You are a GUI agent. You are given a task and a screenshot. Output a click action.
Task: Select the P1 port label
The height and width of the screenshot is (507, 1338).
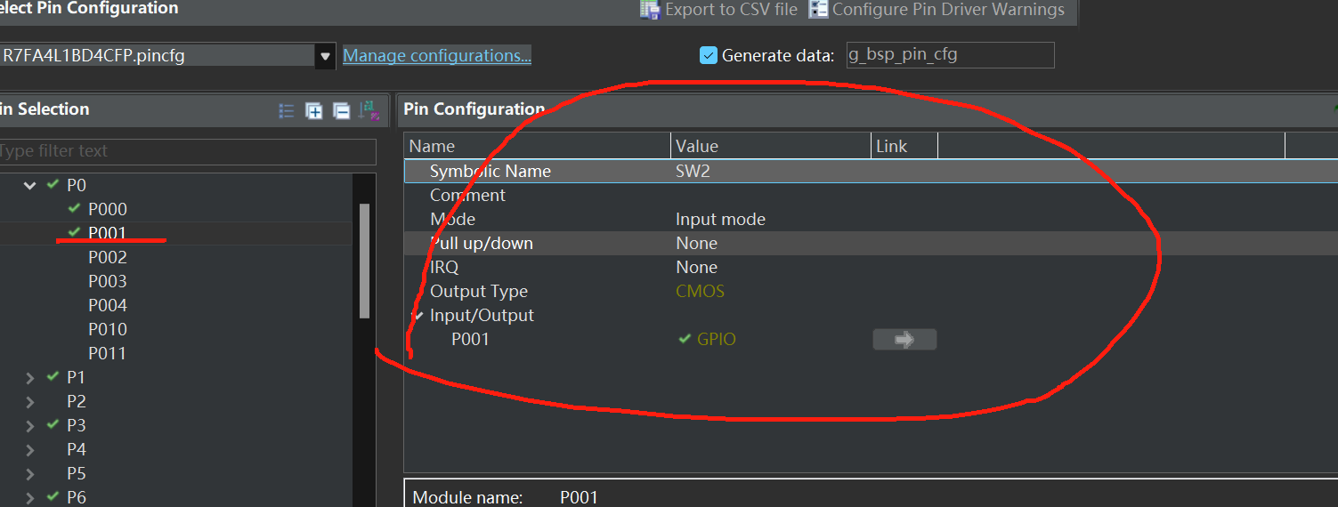[x=77, y=377]
